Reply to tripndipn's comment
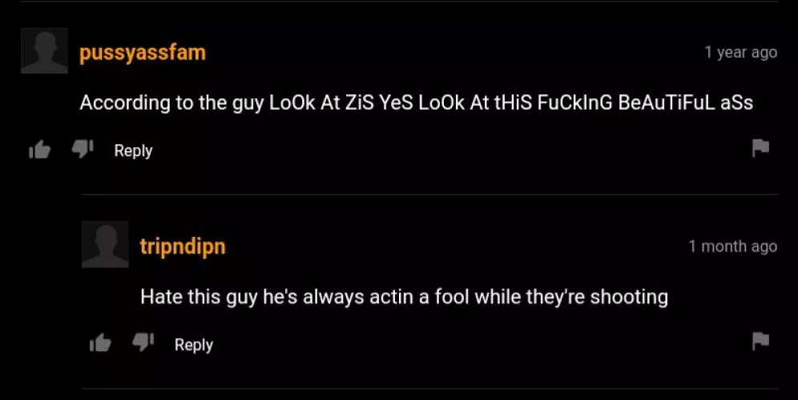The height and width of the screenshot is (400, 798). [194, 345]
